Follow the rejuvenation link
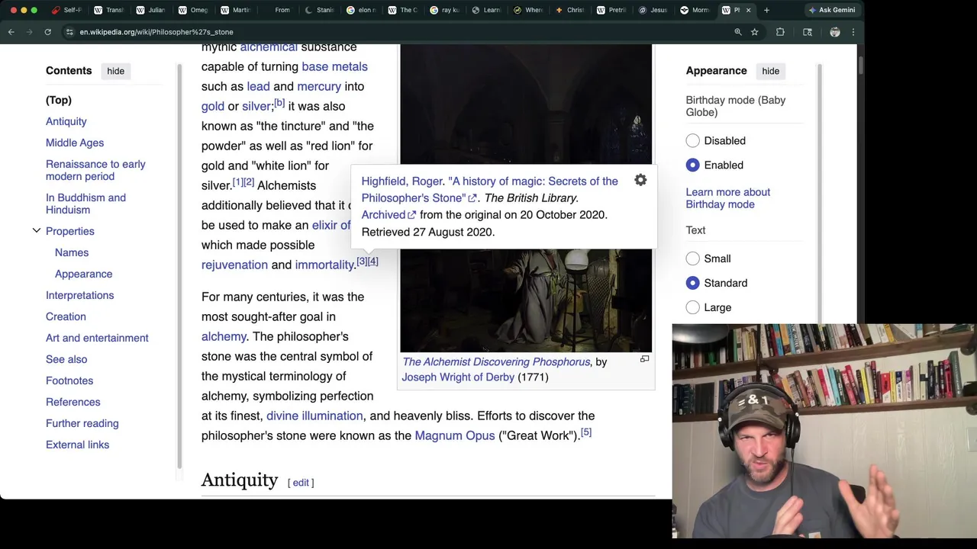Image resolution: width=977 pixels, height=549 pixels. point(234,265)
